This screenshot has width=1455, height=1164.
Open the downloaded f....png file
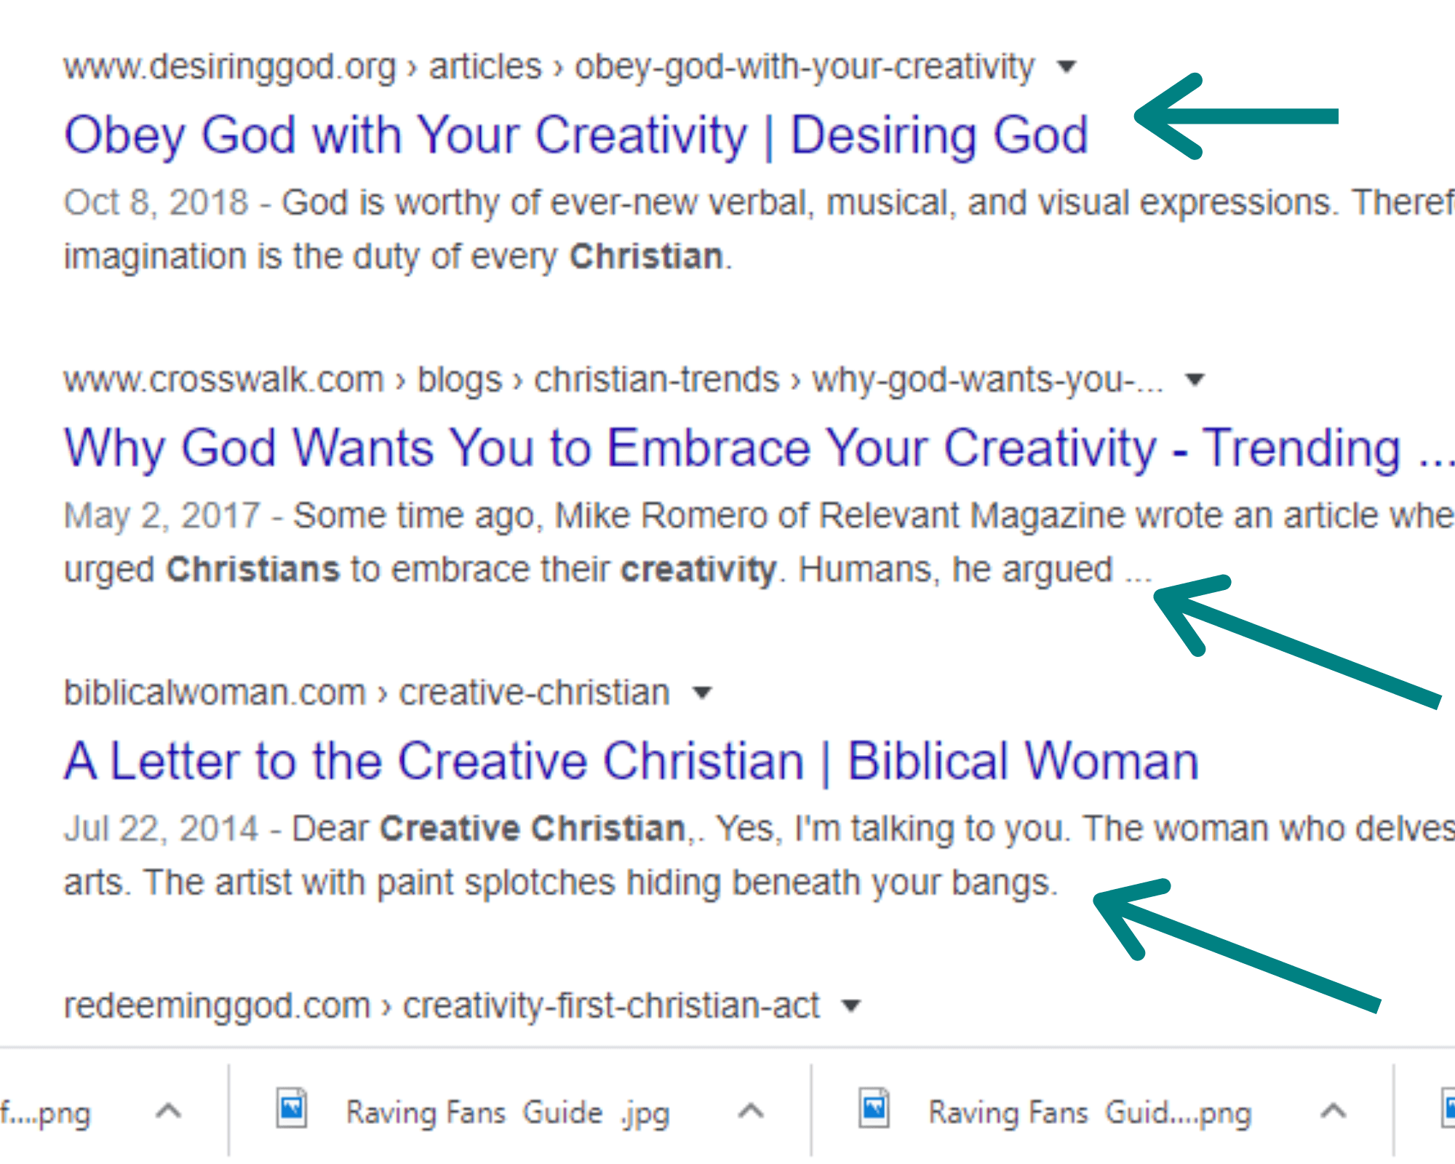[45, 1113]
